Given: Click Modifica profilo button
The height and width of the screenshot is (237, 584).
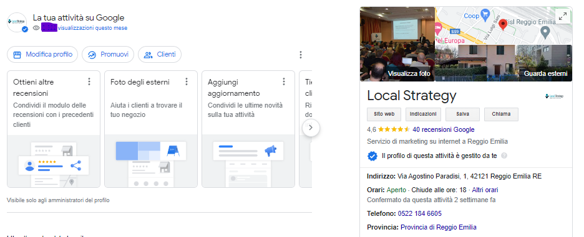Looking at the screenshot, I should tap(42, 55).
